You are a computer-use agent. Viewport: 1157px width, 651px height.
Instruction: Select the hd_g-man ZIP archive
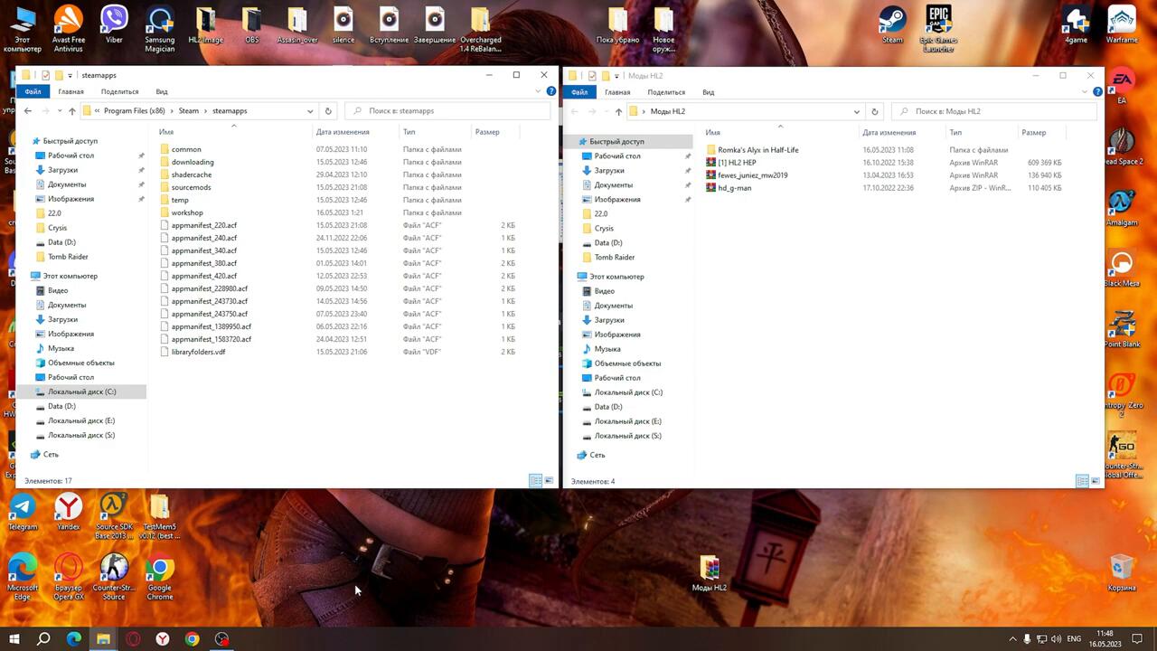[x=734, y=188]
